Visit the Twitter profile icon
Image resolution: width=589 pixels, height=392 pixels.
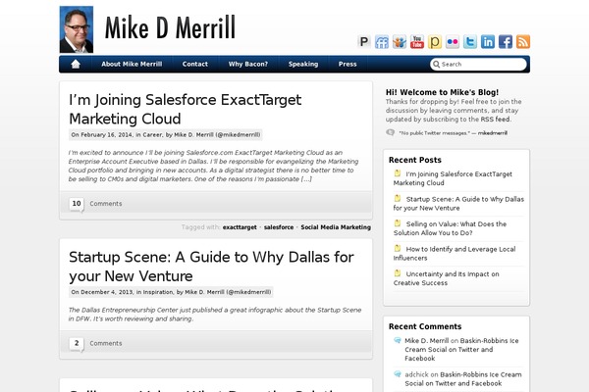click(x=470, y=41)
